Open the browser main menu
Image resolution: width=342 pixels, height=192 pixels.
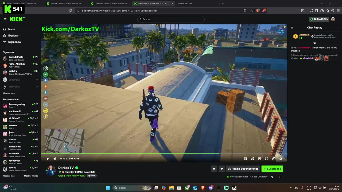pos(338,11)
